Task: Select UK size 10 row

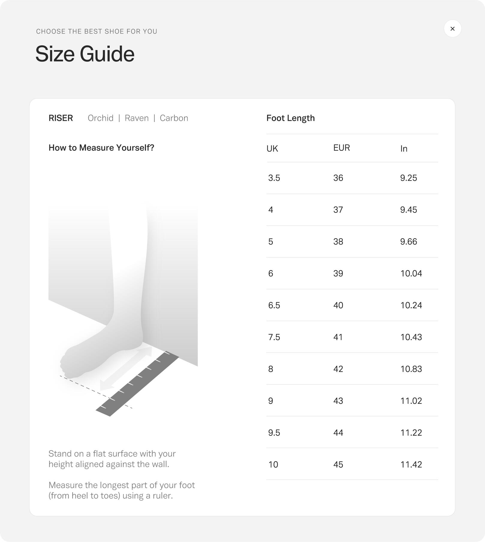Action: pos(352,464)
